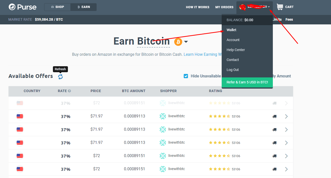Click the US flag in the greyed-out offer
The height and width of the screenshot is (178, 331).
(x=20, y=103)
